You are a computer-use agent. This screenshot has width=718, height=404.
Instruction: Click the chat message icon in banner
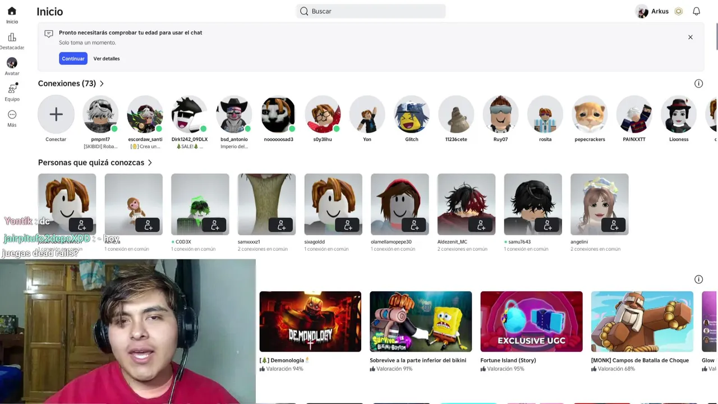coord(49,34)
